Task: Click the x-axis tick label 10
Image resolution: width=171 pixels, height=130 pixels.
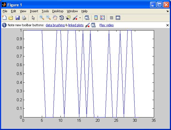Action: tap(60, 120)
